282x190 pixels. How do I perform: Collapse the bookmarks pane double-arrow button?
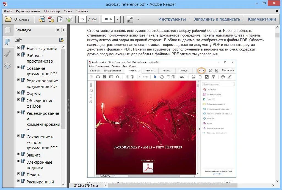click(x=58, y=30)
